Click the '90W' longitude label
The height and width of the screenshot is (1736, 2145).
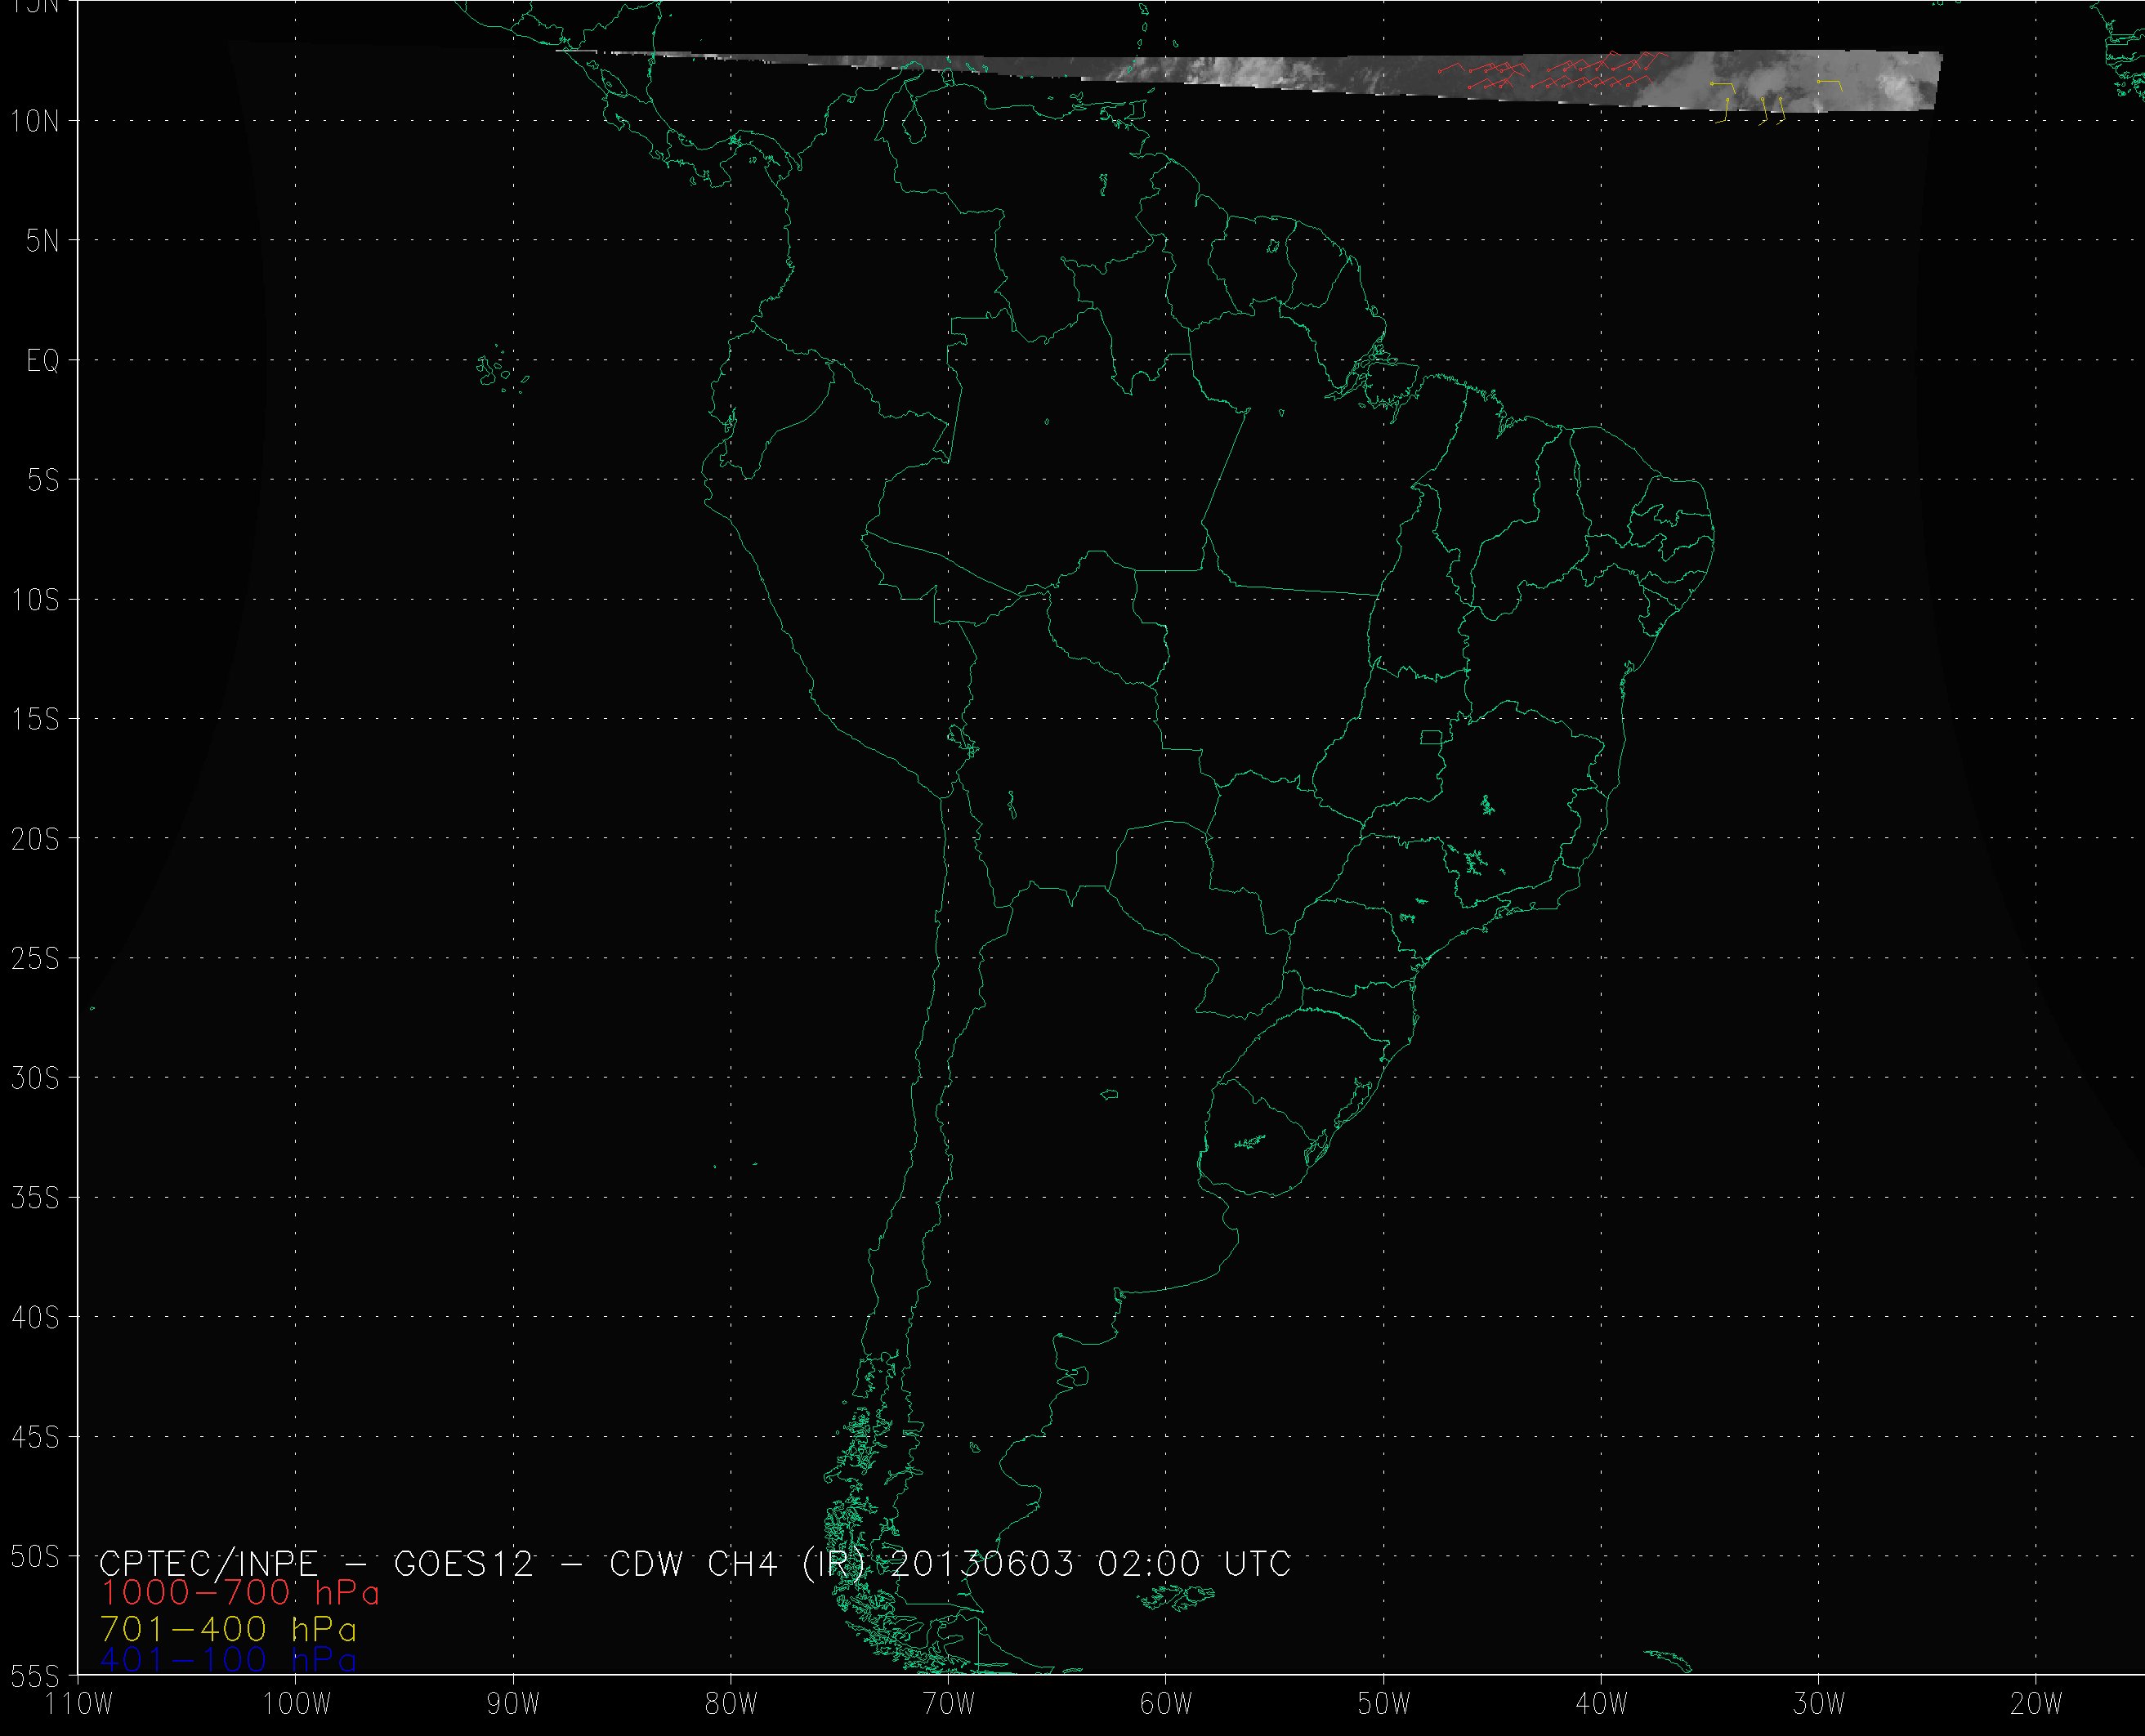pos(513,1704)
